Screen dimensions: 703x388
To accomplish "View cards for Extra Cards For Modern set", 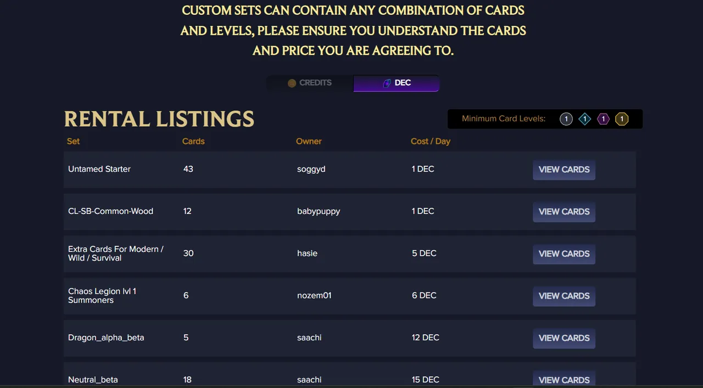I will [564, 254].
